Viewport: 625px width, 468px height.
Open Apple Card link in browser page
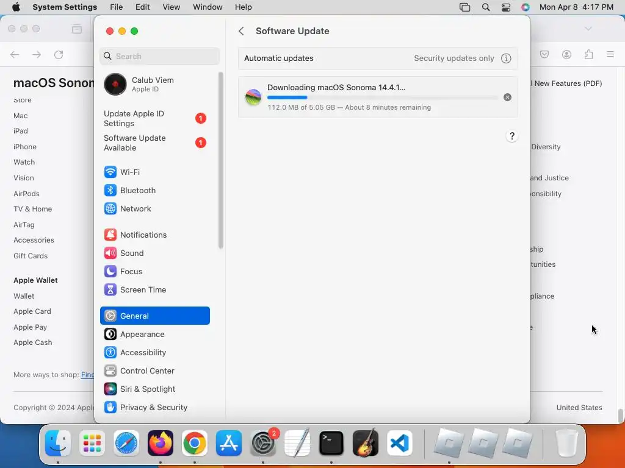32,311
